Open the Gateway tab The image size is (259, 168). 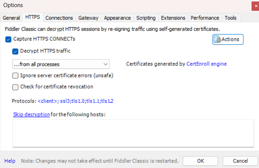[x=88, y=18]
